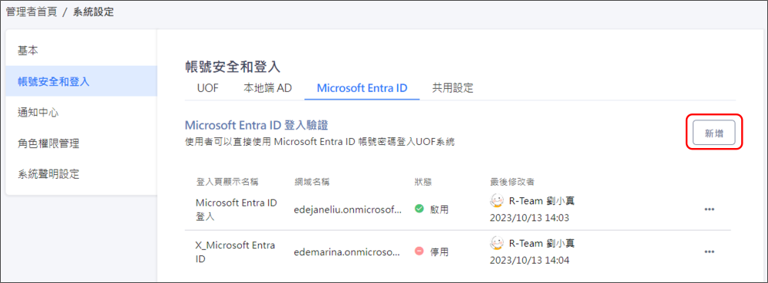This screenshot has width=768, height=283.
Task: Go to 管理者首頁 breadcrumb link
Action: tap(31, 12)
